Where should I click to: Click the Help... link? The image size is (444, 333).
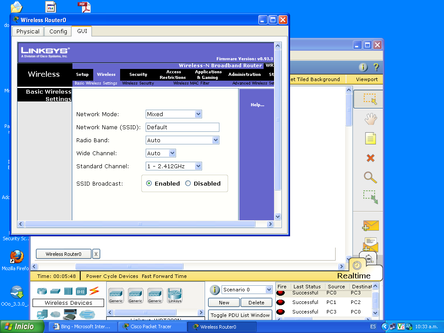(x=257, y=105)
